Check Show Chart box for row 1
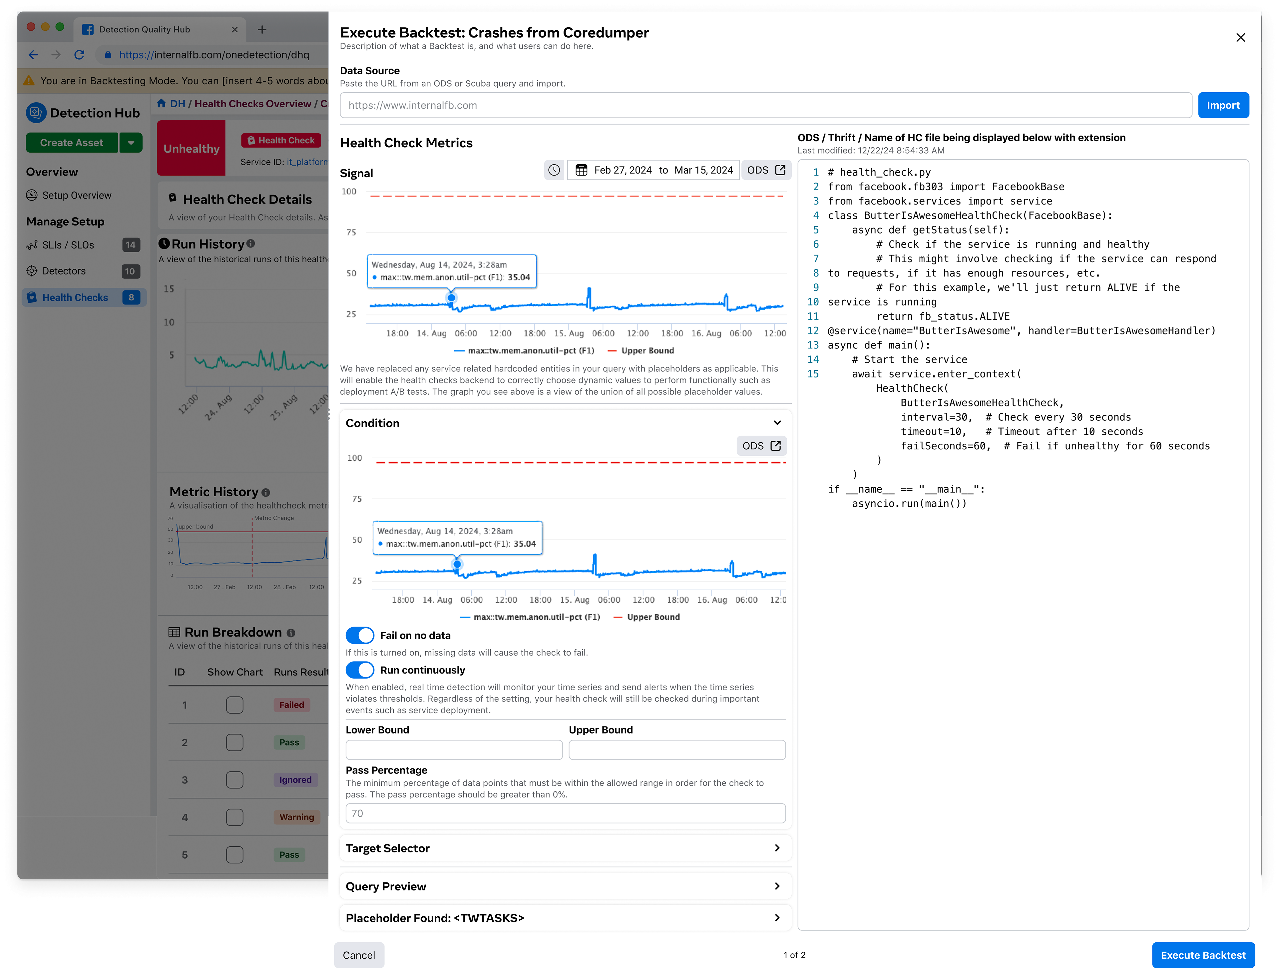Screen dimensions: 1279x974 pos(234,705)
